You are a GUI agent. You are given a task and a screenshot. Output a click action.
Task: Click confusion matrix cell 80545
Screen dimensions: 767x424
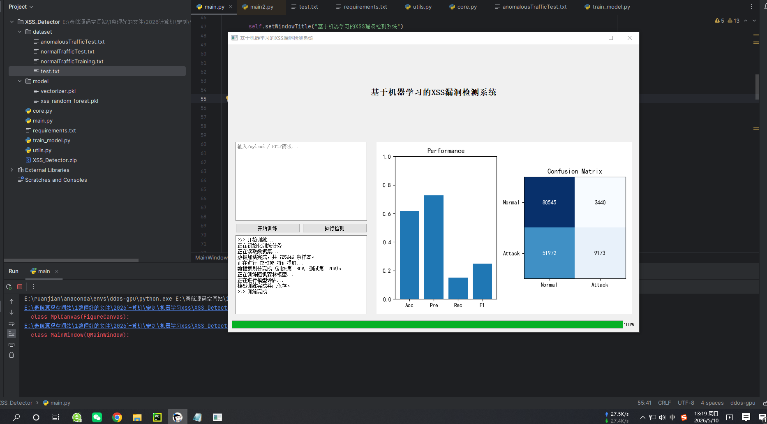click(549, 202)
